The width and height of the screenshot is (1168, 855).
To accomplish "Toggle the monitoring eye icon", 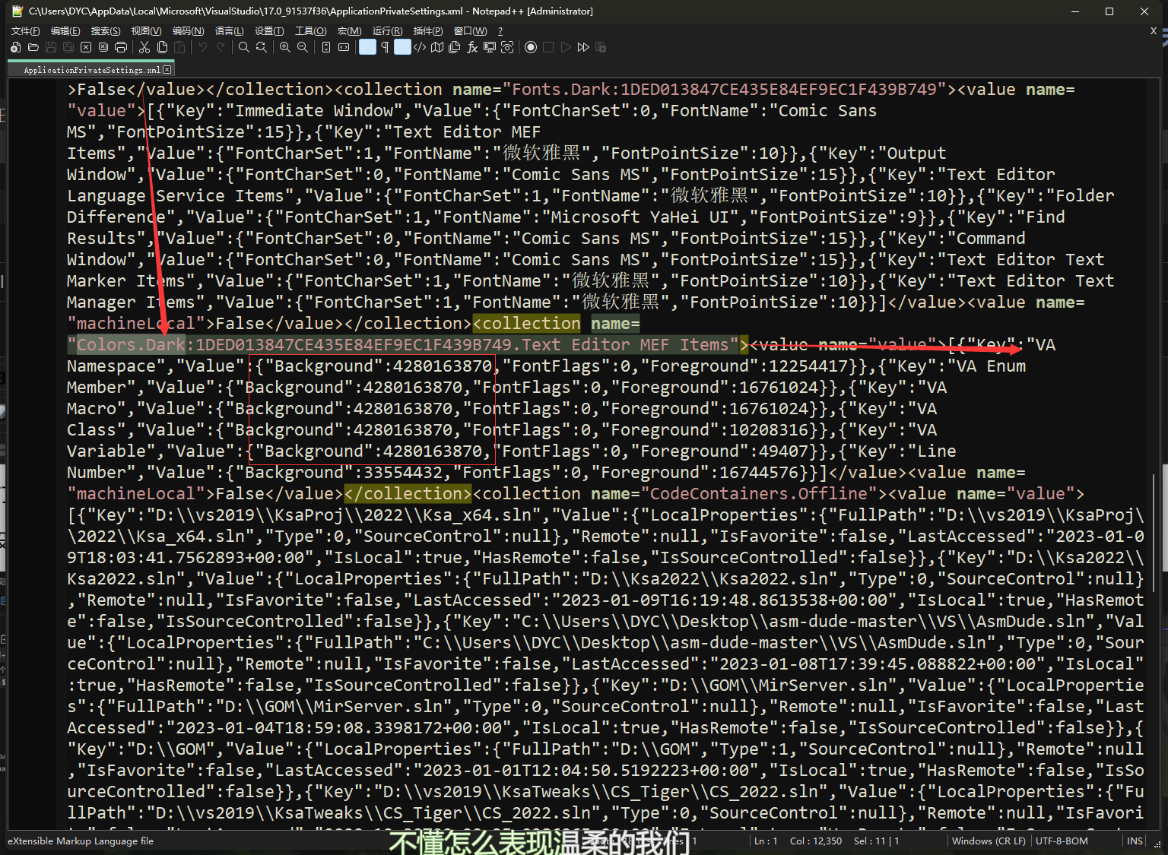I will pyautogui.click(x=507, y=47).
